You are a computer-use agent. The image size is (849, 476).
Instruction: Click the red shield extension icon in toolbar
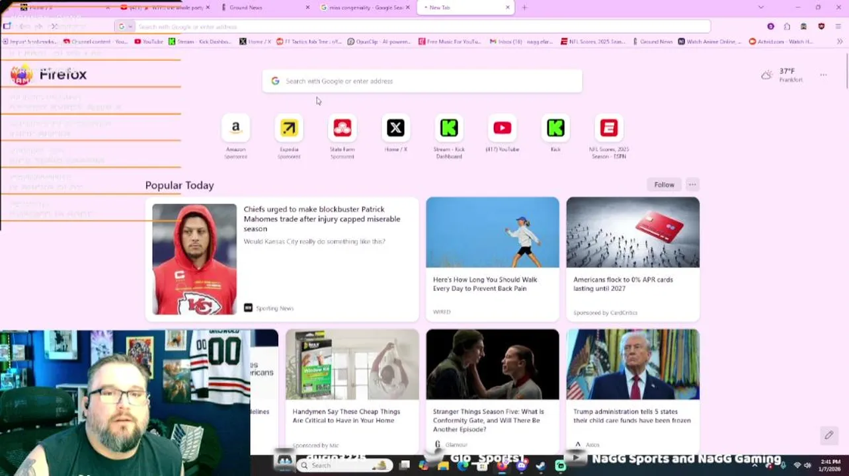(x=821, y=26)
